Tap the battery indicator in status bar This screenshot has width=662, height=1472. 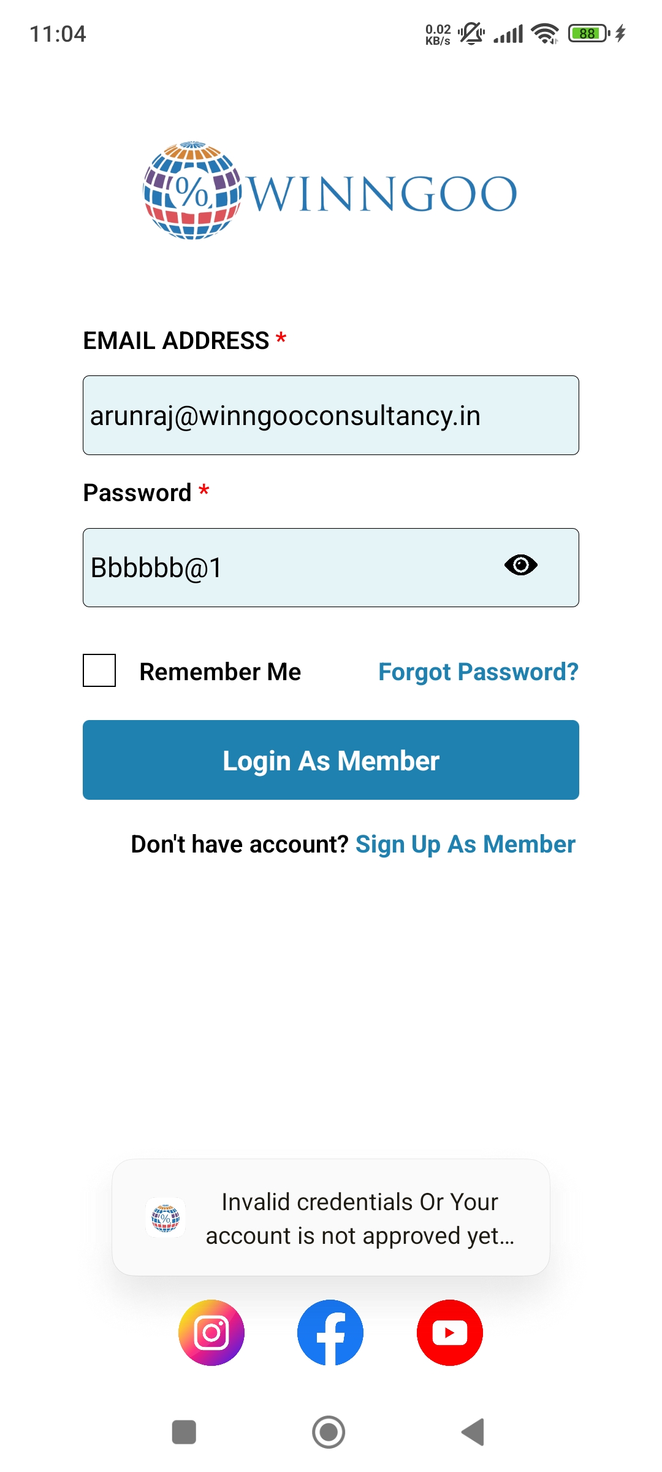(x=588, y=33)
